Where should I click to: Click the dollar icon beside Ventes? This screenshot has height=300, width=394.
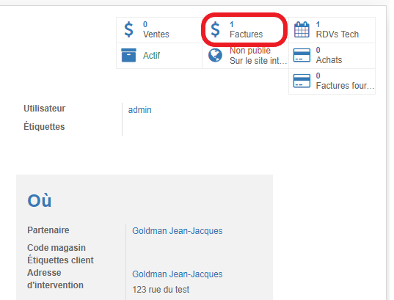pyautogui.click(x=128, y=29)
